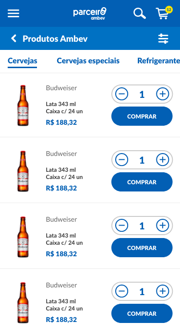Screen dimensions: 180x334
Task: Click the quantity field of the second Budweiser
Action: [142, 160]
